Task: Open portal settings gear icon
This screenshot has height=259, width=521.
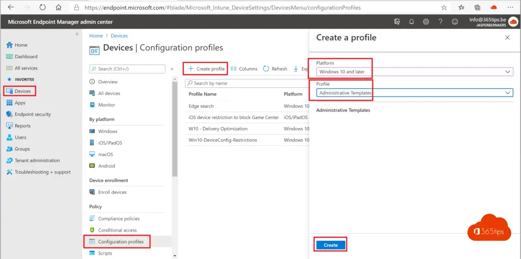Action: point(426,22)
